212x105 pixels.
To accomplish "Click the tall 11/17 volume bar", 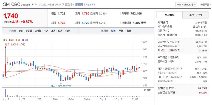I will (x=5, y=93).
